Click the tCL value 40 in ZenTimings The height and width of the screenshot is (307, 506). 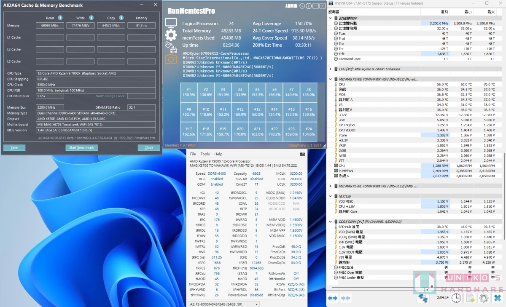click(x=217, y=192)
